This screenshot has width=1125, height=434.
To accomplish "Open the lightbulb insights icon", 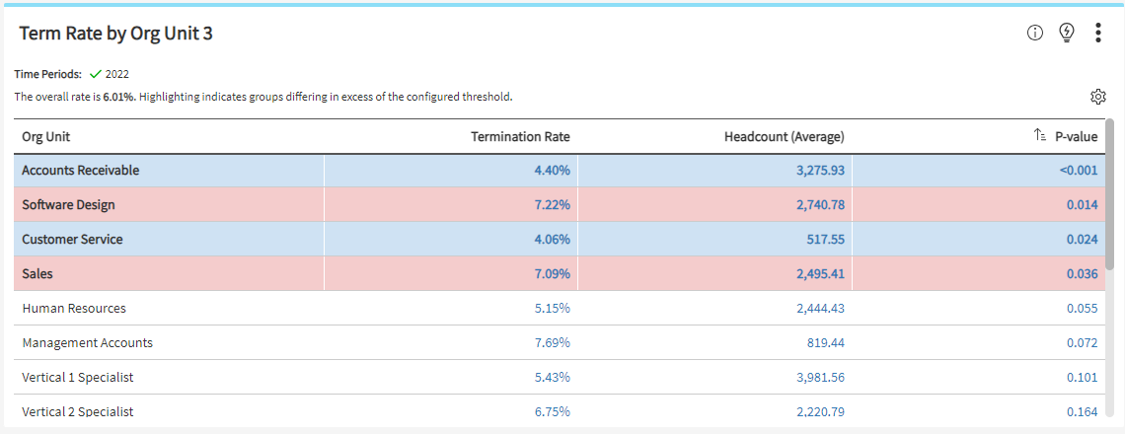I will (1066, 33).
